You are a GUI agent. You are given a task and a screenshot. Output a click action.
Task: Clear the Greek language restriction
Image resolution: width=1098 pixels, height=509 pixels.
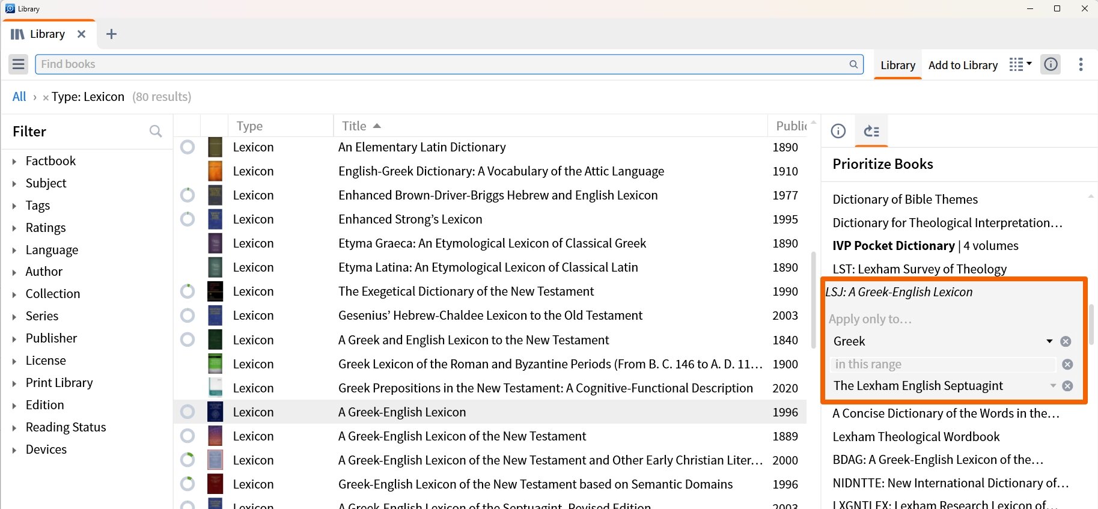point(1066,341)
